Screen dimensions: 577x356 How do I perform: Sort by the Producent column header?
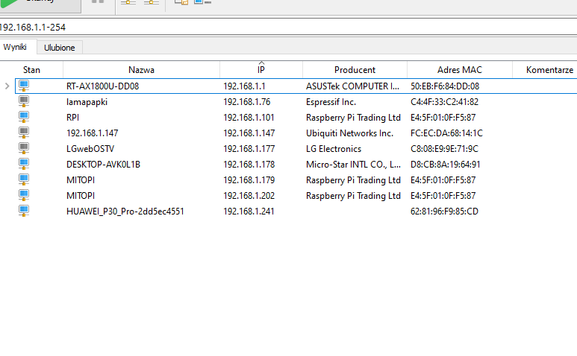pyautogui.click(x=355, y=70)
